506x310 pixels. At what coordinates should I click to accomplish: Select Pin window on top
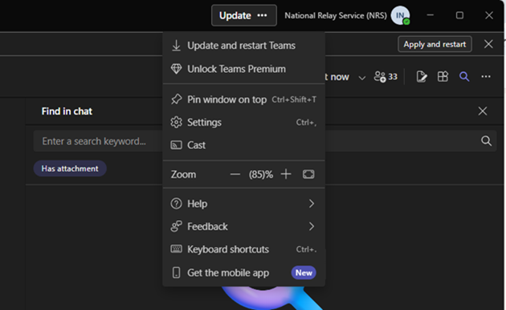click(x=244, y=99)
